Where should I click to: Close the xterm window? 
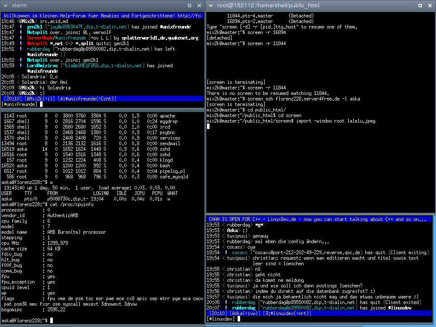[199, 6]
